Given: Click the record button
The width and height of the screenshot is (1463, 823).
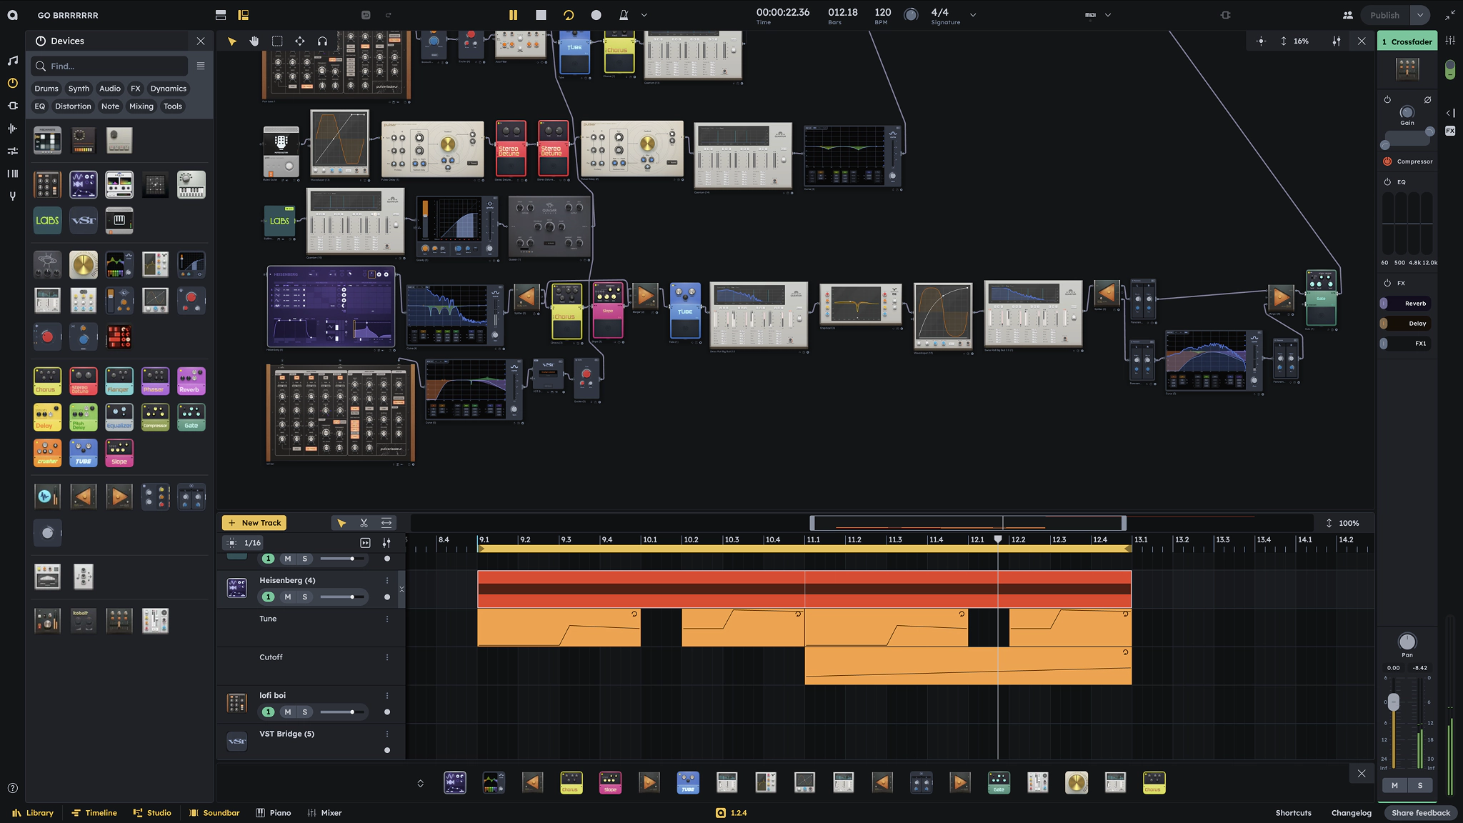Looking at the screenshot, I should pos(596,15).
